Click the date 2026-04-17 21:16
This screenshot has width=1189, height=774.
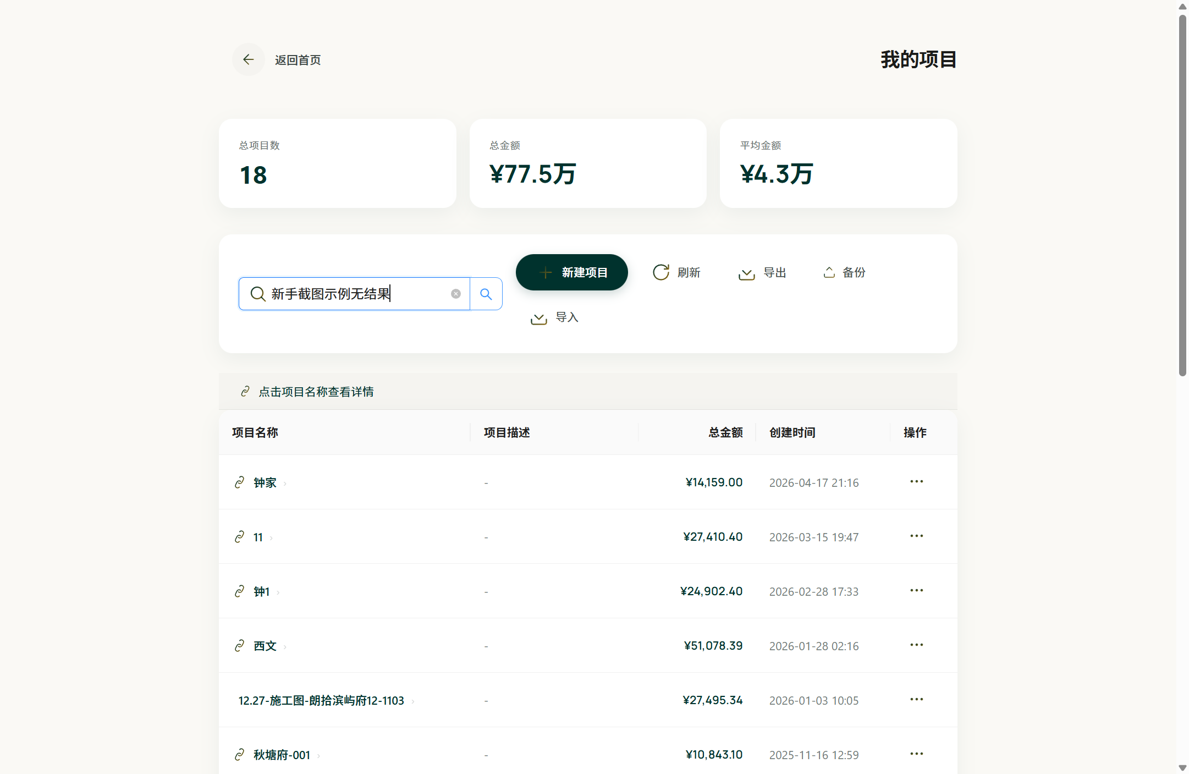[x=814, y=483]
